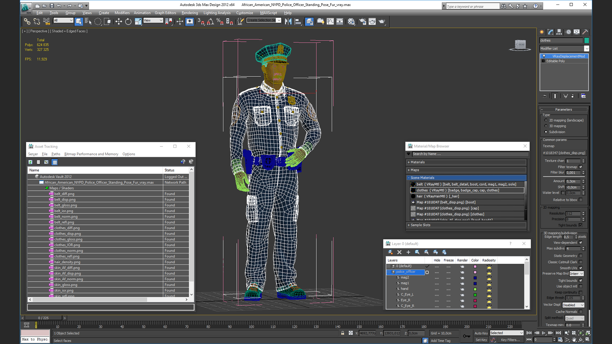The image size is (612, 344).
Task: Click the Unlink Selection tool
Action: pos(37,21)
